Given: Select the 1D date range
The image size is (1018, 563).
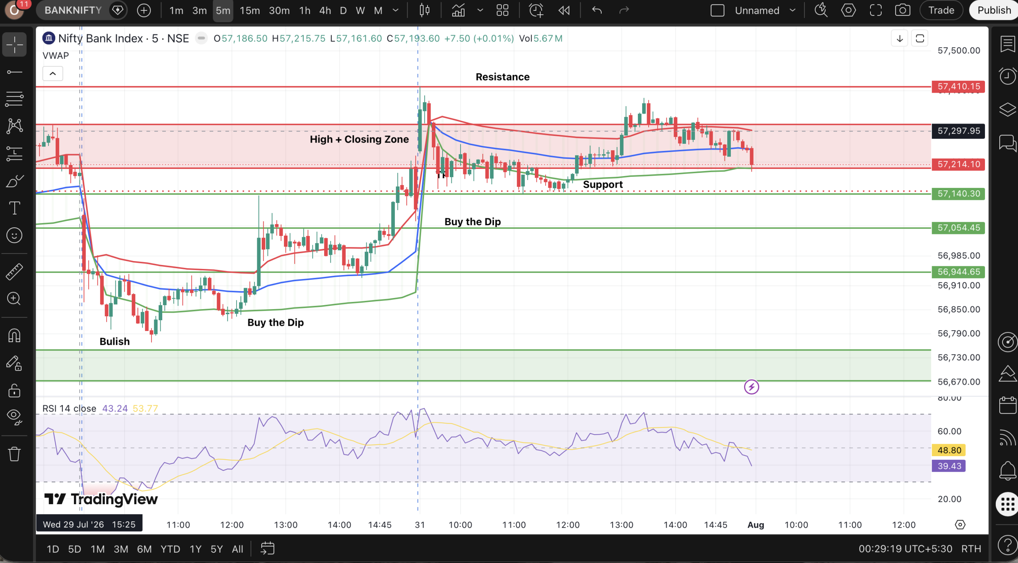Looking at the screenshot, I should coord(53,549).
